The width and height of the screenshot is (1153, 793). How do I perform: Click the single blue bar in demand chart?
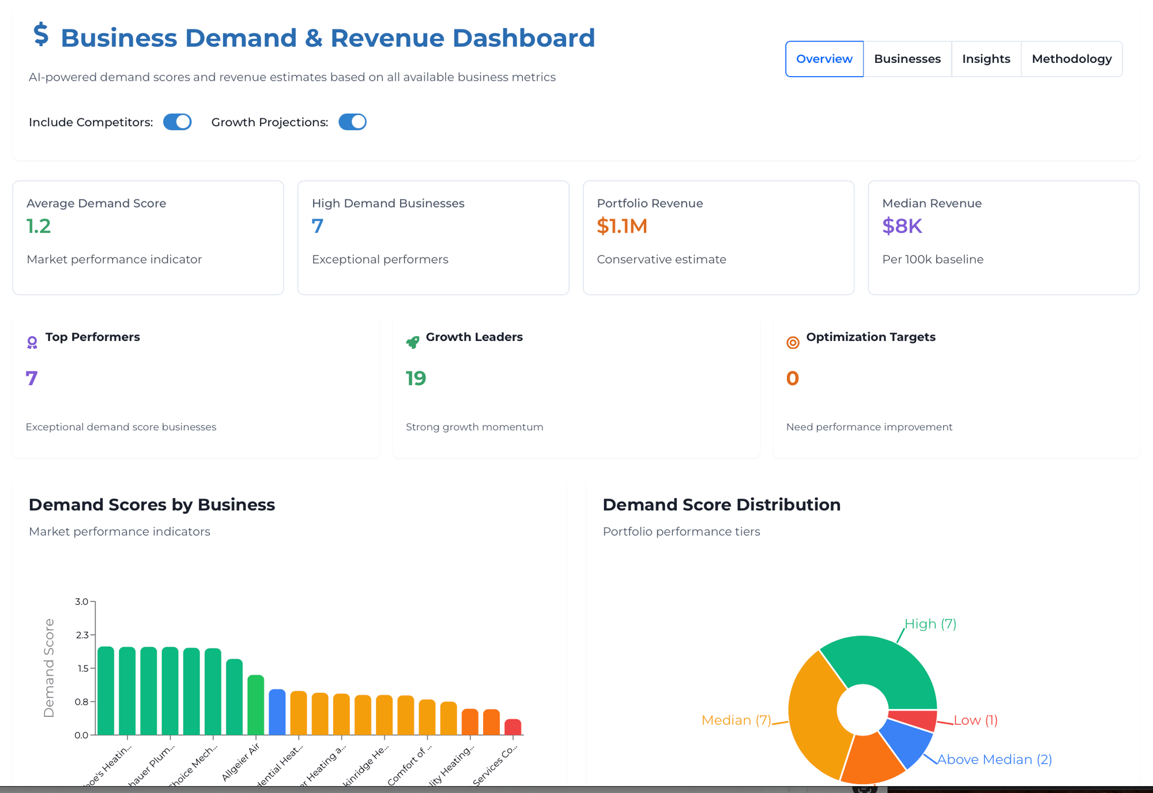tap(277, 712)
